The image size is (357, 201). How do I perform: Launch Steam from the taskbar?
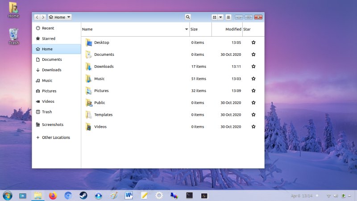point(83,196)
